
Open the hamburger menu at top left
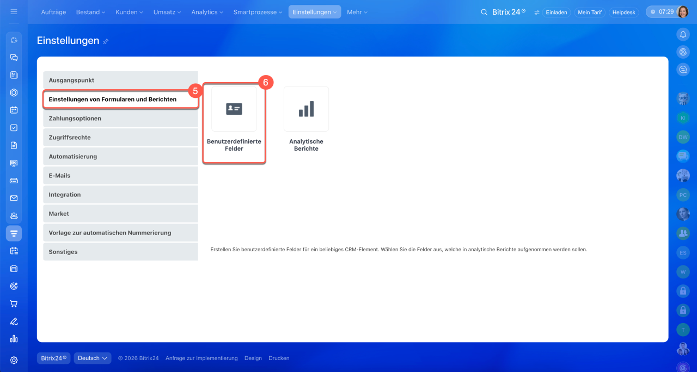coord(14,11)
